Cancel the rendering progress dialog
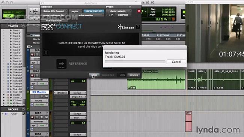The width and height of the screenshot is (244, 137). 176,62
